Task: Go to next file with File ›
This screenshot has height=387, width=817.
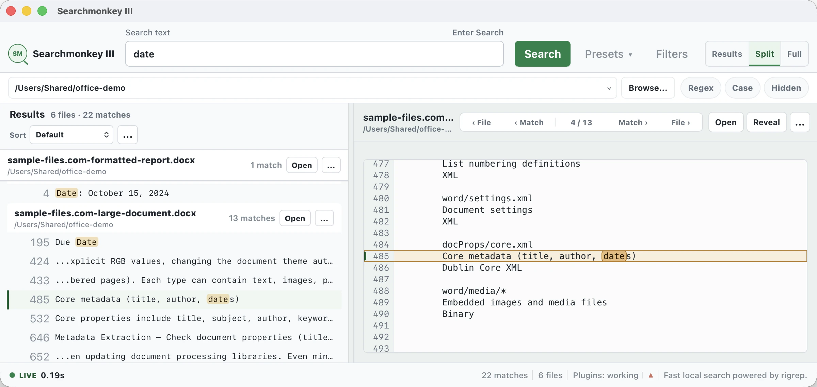Action: [681, 122]
